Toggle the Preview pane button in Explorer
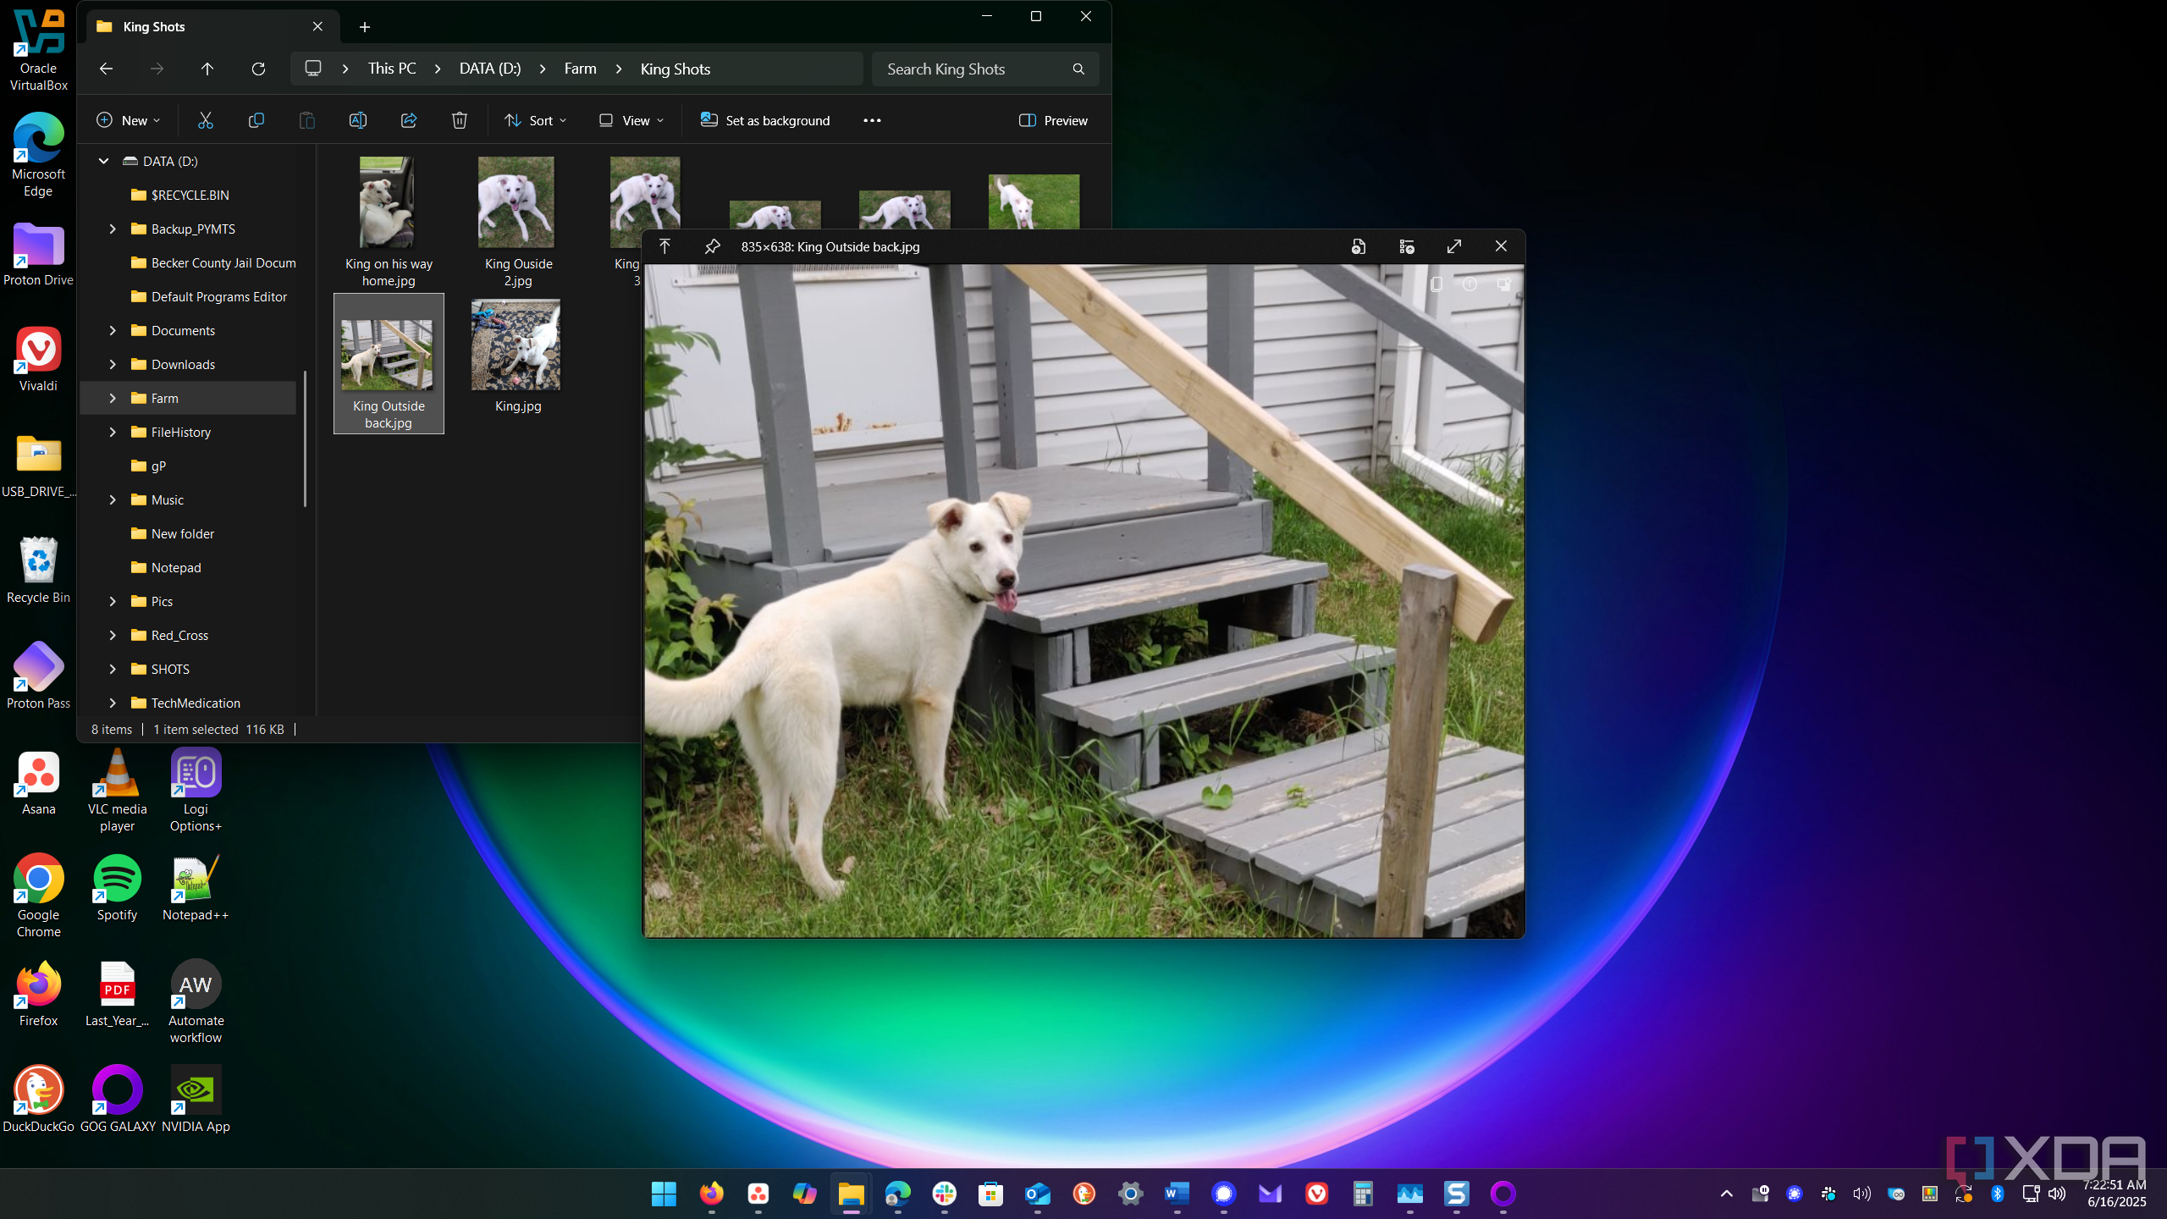The image size is (2167, 1219). pos(1054,120)
